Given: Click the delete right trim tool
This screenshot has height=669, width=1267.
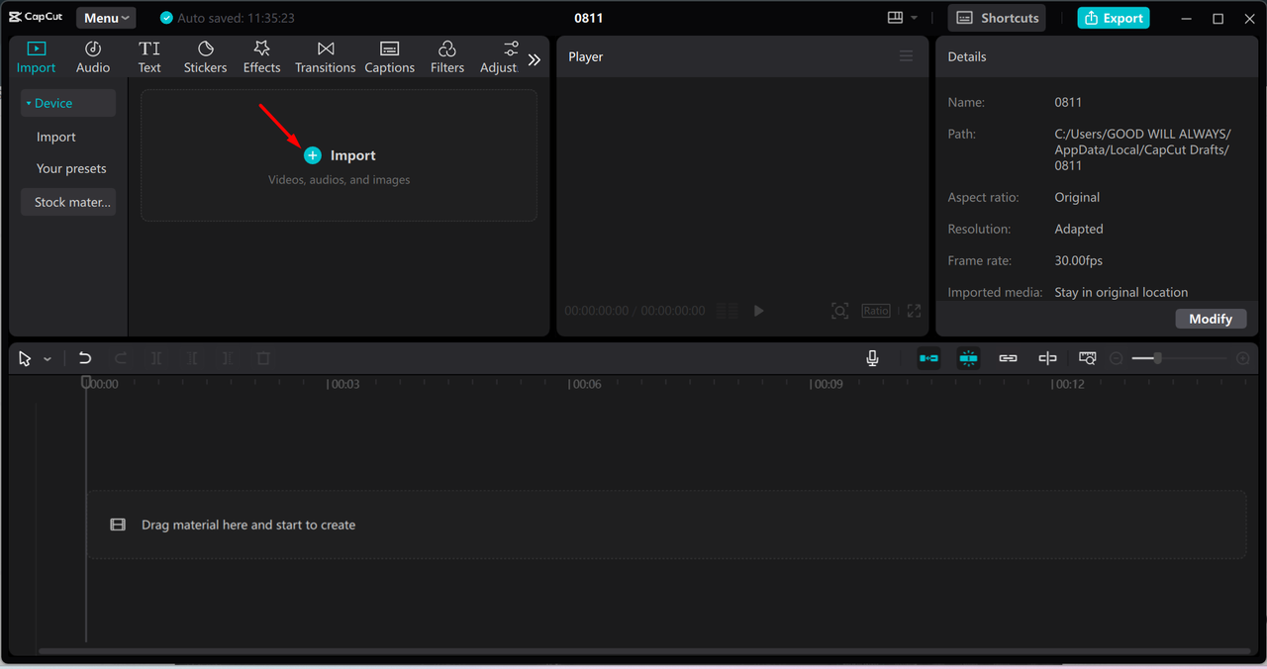Looking at the screenshot, I should click(x=228, y=358).
